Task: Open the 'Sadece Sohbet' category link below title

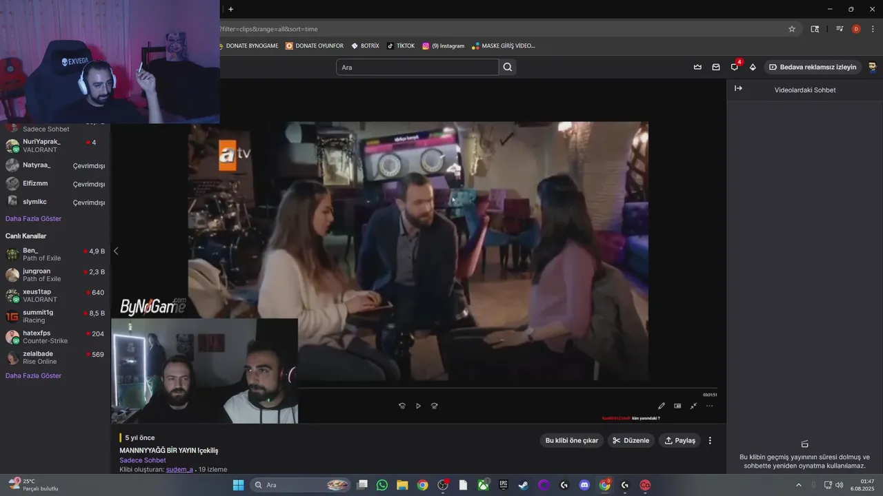Action: tap(143, 460)
